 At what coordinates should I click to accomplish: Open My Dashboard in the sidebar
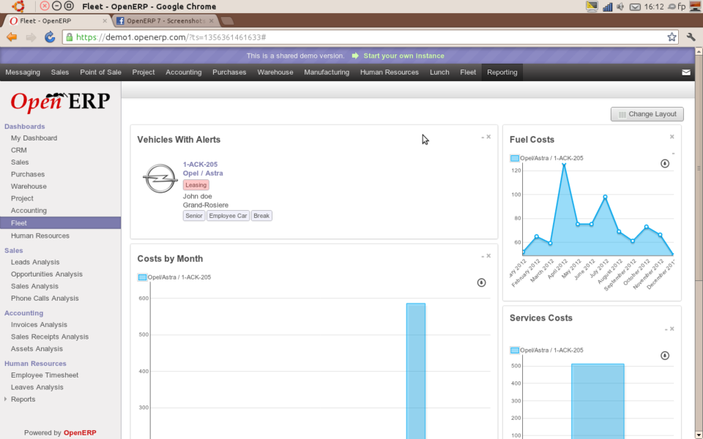click(34, 138)
